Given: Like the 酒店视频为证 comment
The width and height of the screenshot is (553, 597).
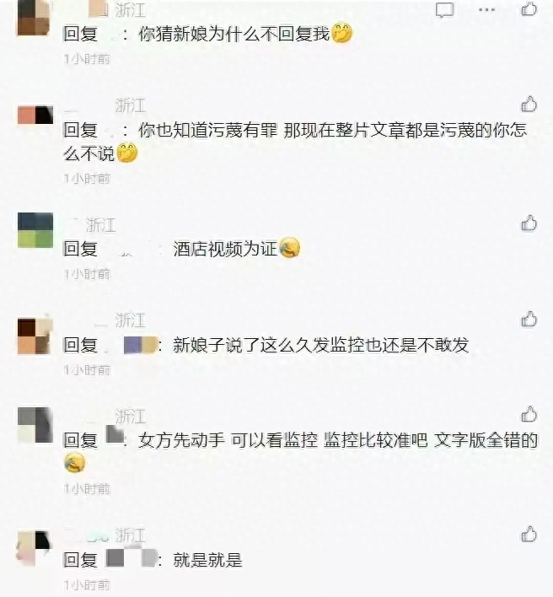Looking at the screenshot, I should (529, 223).
